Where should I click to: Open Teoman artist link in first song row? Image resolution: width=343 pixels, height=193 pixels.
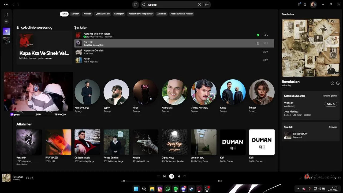point(109,37)
